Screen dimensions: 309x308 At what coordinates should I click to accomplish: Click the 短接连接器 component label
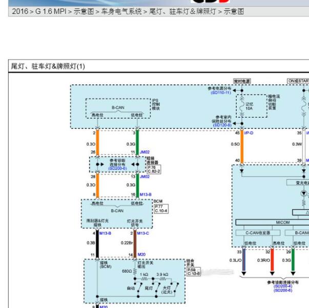(x=152, y=161)
